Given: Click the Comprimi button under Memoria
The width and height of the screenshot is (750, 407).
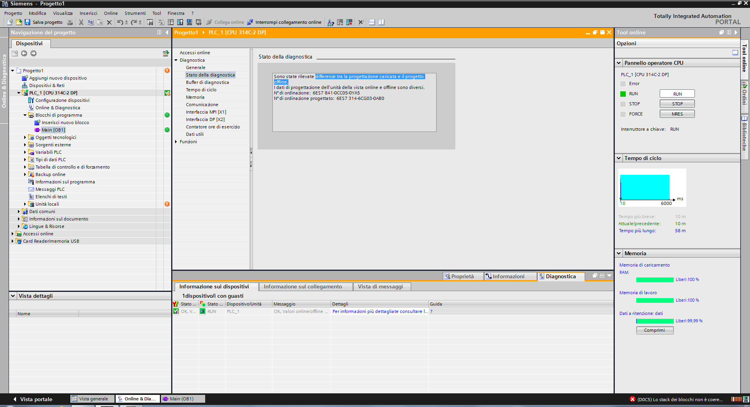Looking at the screenshot, I should [x=654, y=330].
